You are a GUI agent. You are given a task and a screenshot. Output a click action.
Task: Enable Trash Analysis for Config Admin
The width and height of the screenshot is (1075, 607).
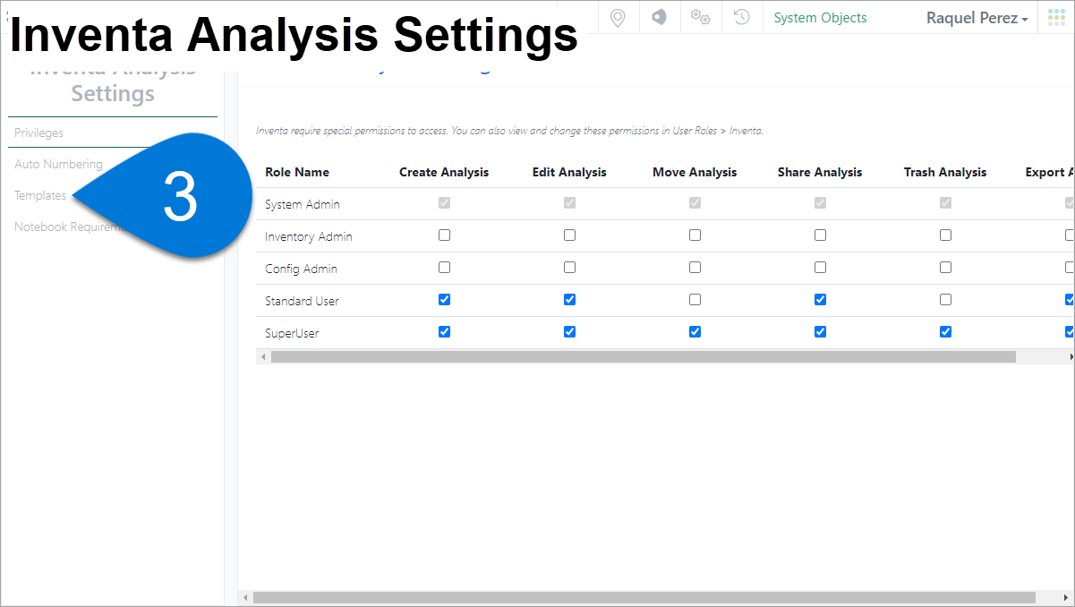pos(945,268)
